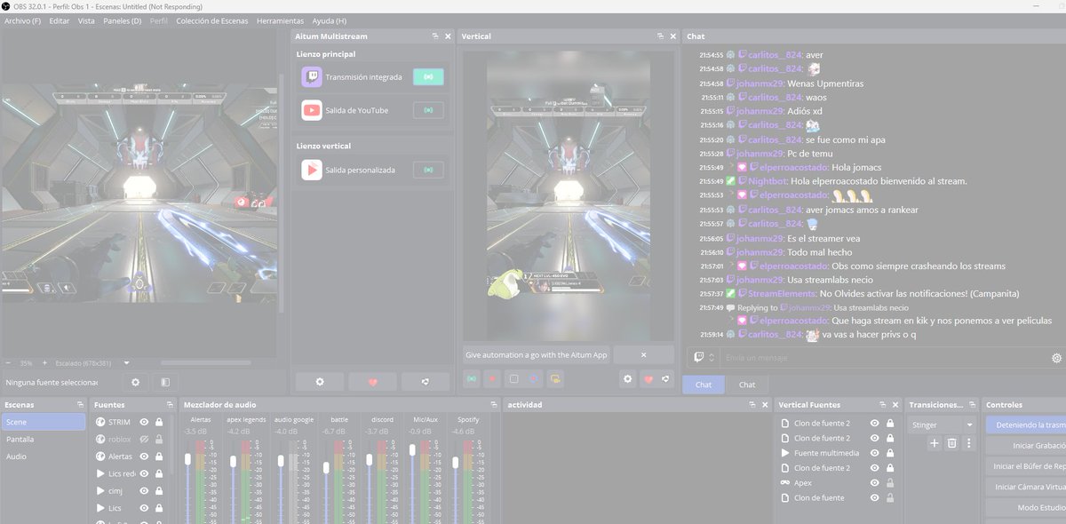The width and height of the screenshot is (1066, 524).
Task: Show the roblox source
Action: [x=143, y=439]
